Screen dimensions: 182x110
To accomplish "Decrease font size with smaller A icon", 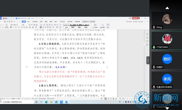I will (32, 25).
